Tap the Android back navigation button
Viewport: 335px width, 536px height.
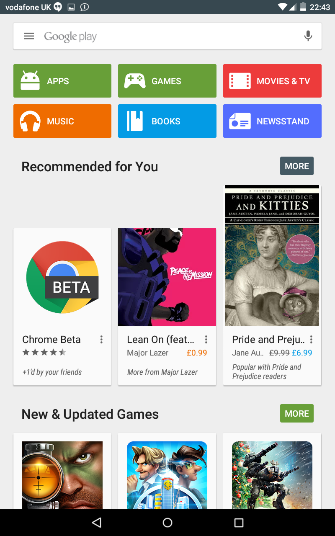coord(97,522)
